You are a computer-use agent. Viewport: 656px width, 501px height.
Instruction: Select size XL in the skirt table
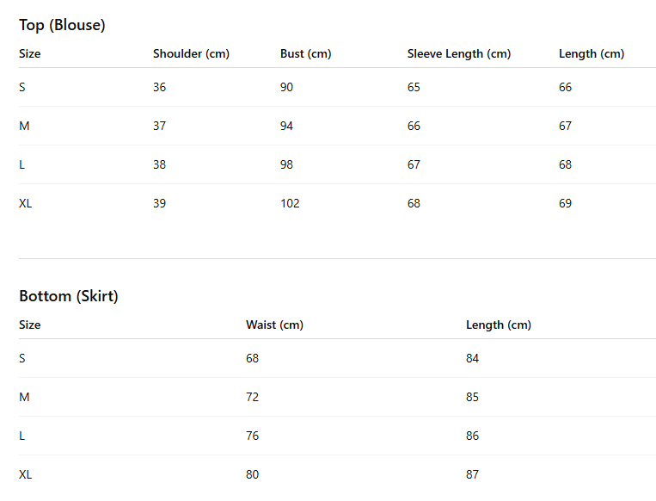coord(26,474)
